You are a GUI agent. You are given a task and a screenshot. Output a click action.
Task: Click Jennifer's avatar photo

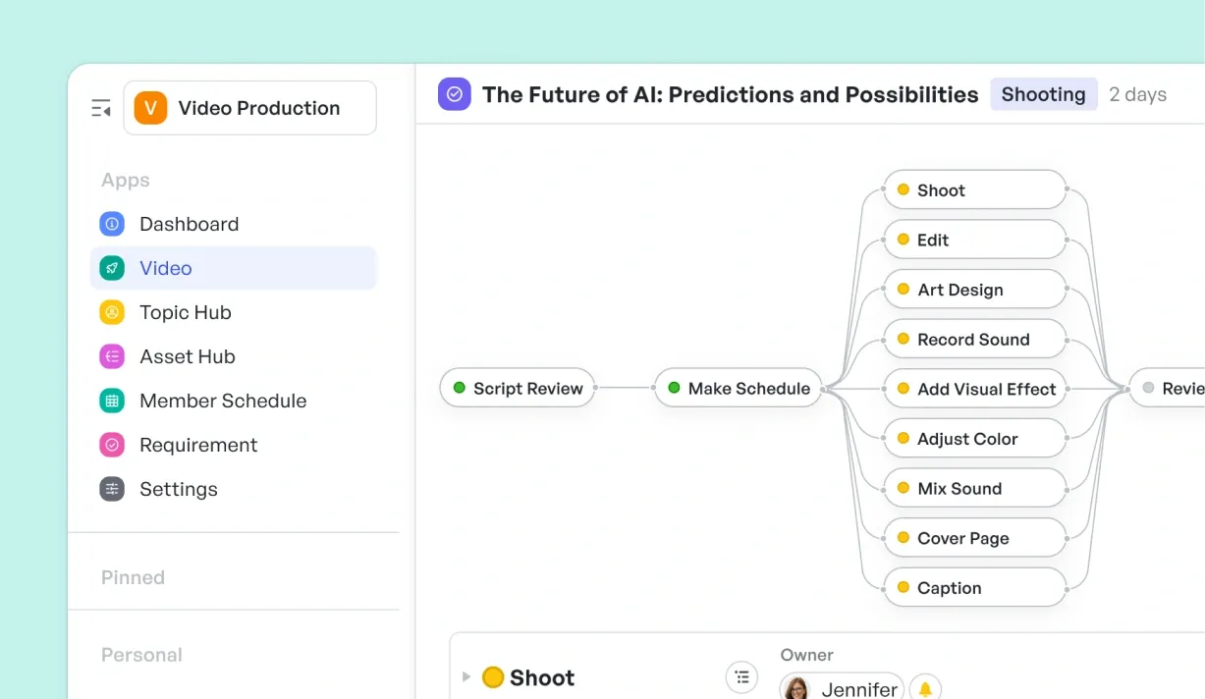point(797,689)
